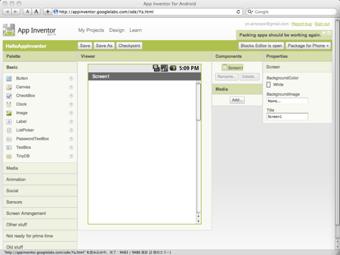Edit the Title Screen1 text field
This screenshot has height=255, width=340.
point(287,117)
